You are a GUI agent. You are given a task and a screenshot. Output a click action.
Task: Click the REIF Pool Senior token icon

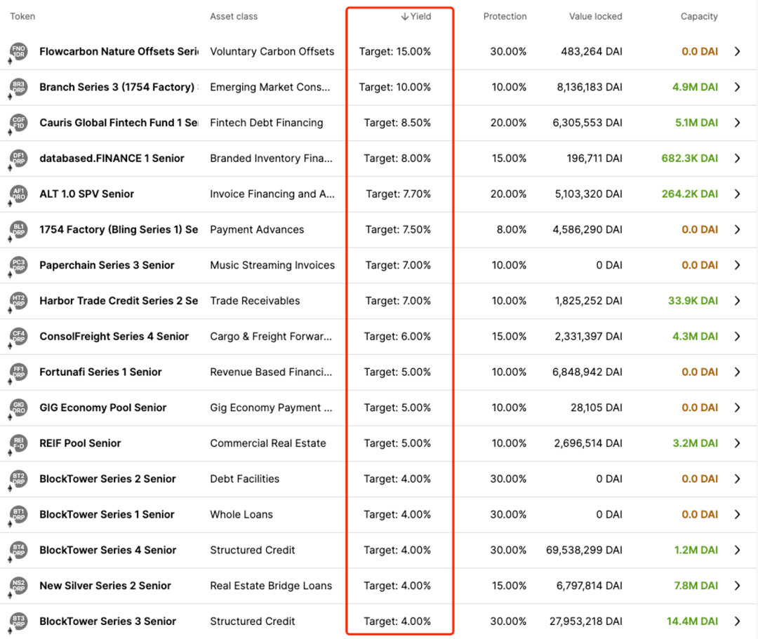coord(19,443)
